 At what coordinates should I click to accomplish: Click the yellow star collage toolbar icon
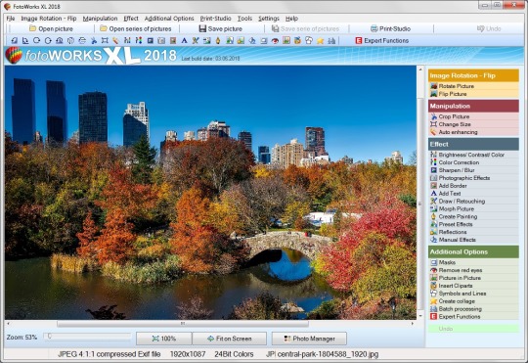tap(321, 41)
